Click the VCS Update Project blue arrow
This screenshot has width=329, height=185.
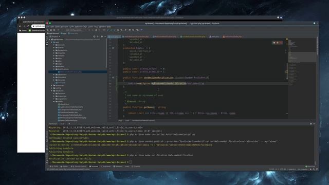pyautogui.click(x=107, y=30)
